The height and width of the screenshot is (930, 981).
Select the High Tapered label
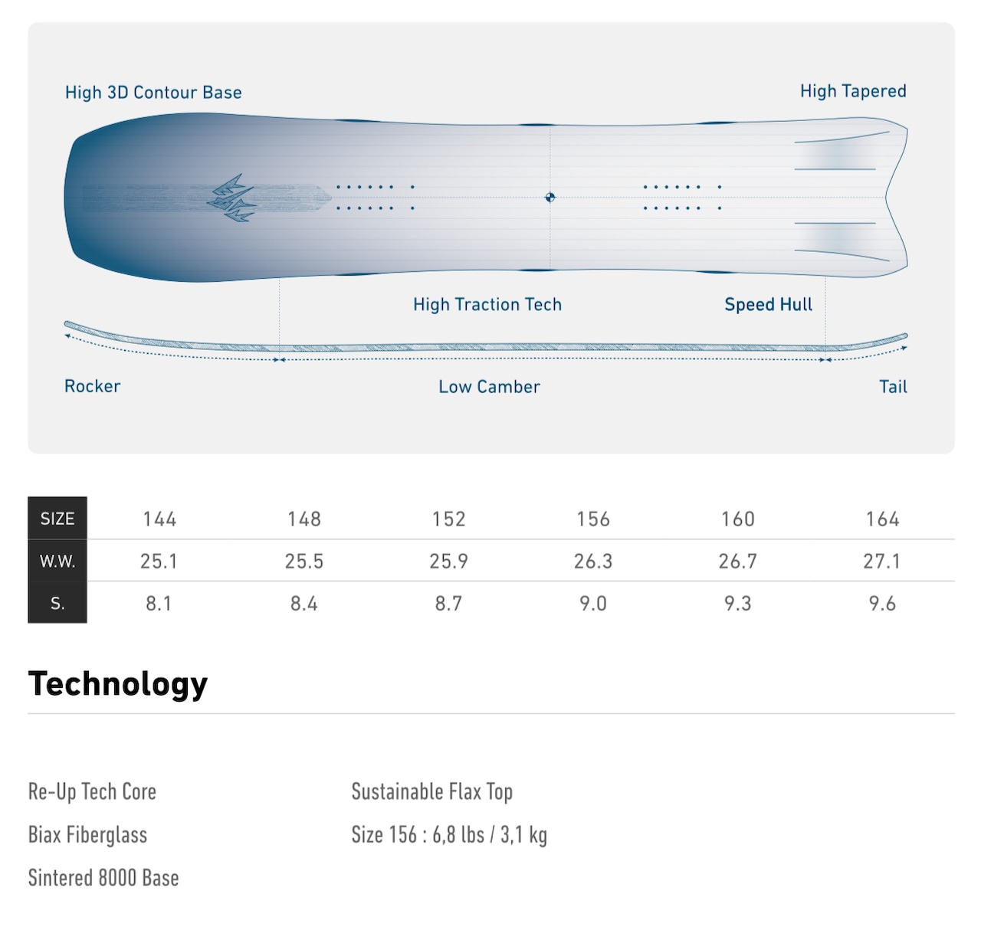[x=853, y=91]
